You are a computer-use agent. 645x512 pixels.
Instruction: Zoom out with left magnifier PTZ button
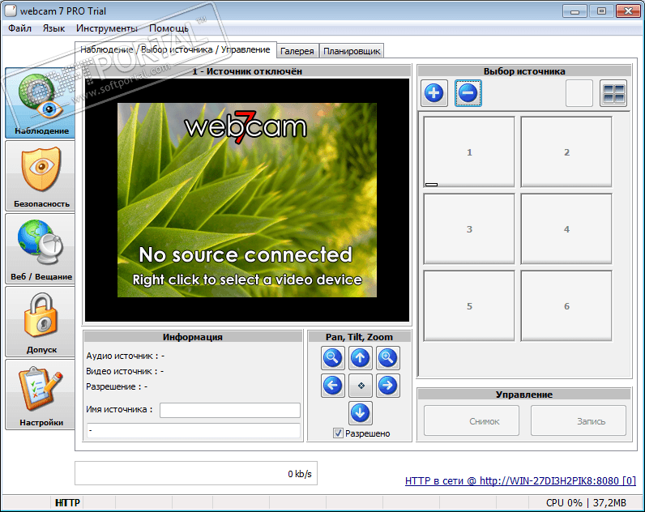click(x=332, y=358)
